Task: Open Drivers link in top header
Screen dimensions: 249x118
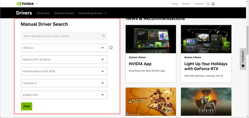Action: point(186,4)
